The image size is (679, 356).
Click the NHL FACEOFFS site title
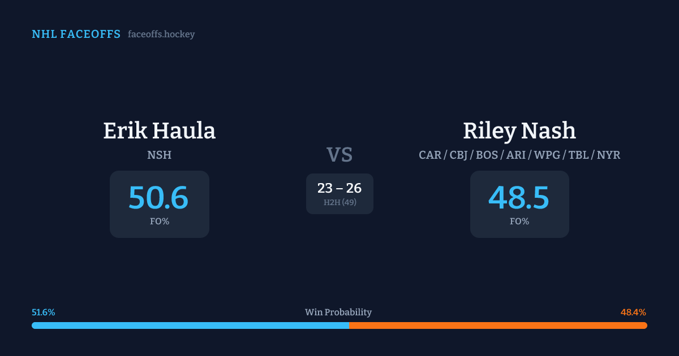coord(76,34)
